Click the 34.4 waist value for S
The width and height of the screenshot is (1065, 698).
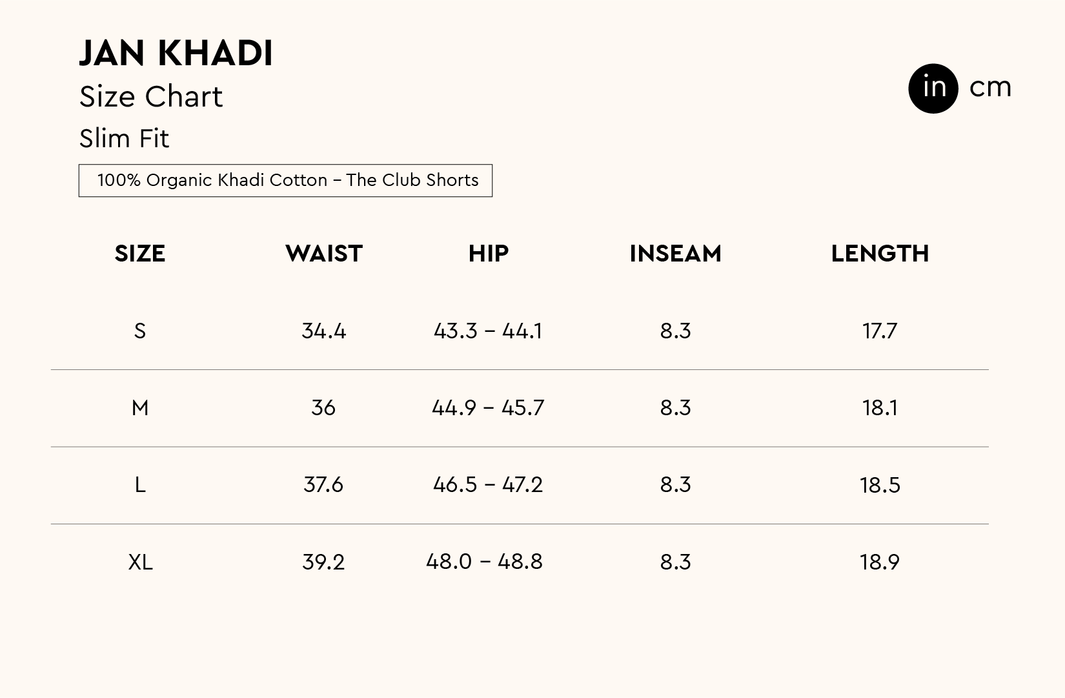pos(324,331)
